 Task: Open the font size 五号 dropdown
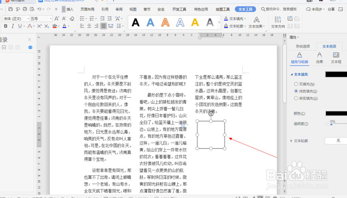(x=51, y=19)
